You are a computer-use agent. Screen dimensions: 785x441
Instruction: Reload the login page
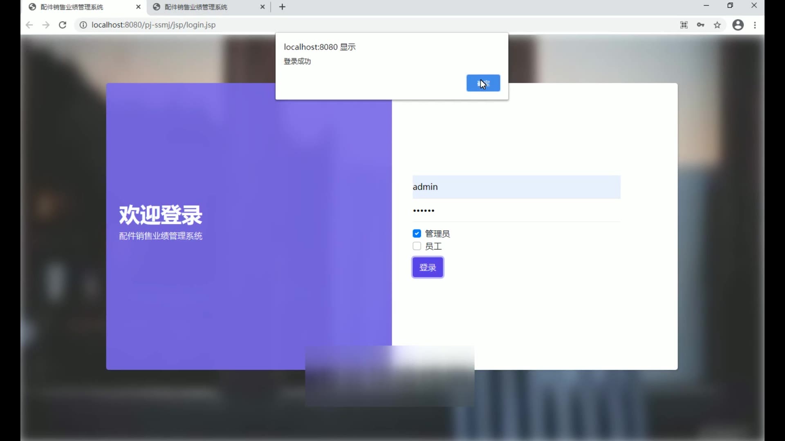63,25
